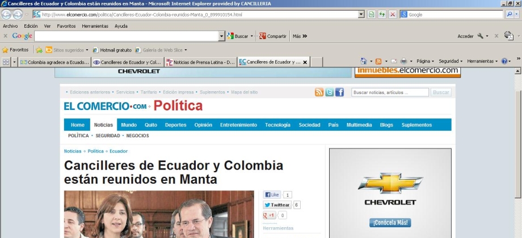Go forward with the browser Forward arrow
Viewport: 522px width, 238px height.
(18, 14)
